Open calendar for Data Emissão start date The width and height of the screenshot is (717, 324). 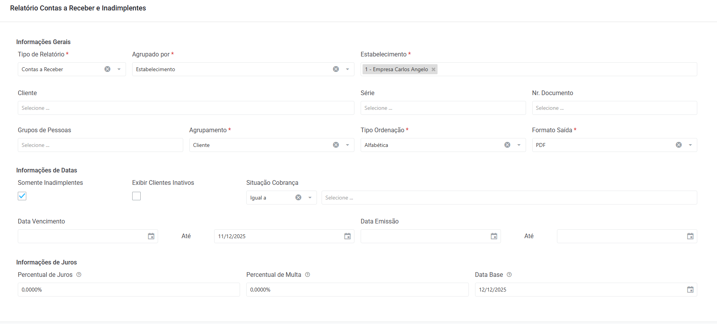tap(494, 236)
